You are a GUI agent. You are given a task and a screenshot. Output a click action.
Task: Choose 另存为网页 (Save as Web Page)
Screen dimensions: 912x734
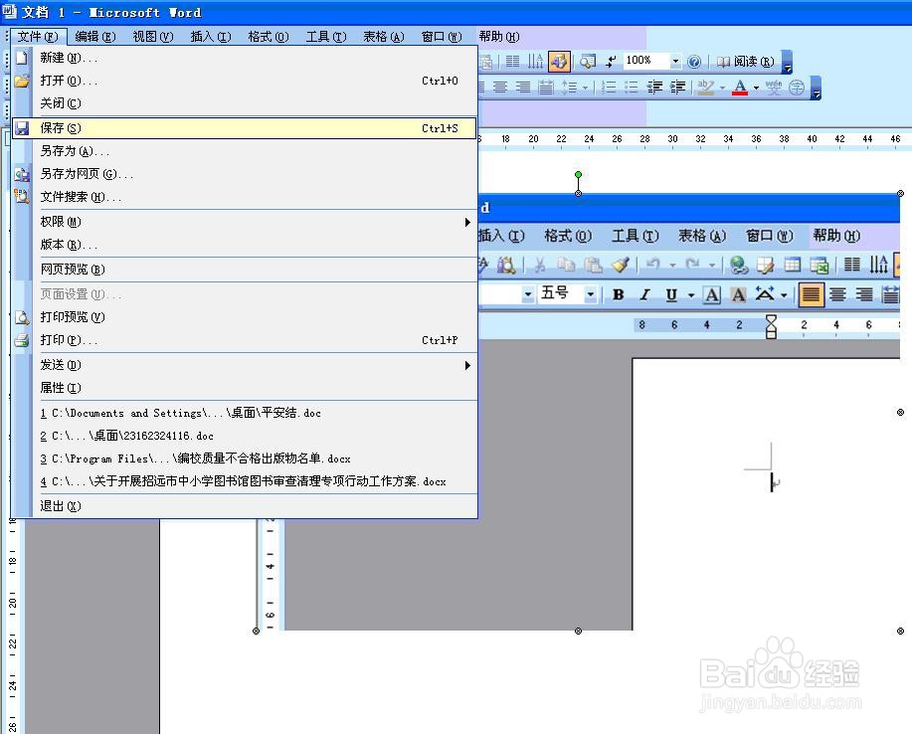[x=245, y=174]
